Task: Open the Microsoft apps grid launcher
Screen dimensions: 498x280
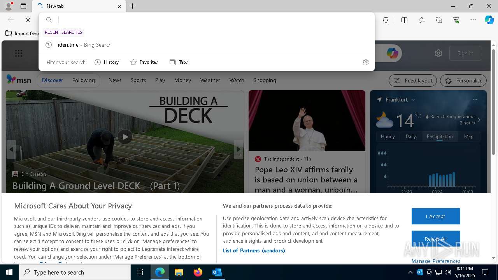Action: coord(19,53)
